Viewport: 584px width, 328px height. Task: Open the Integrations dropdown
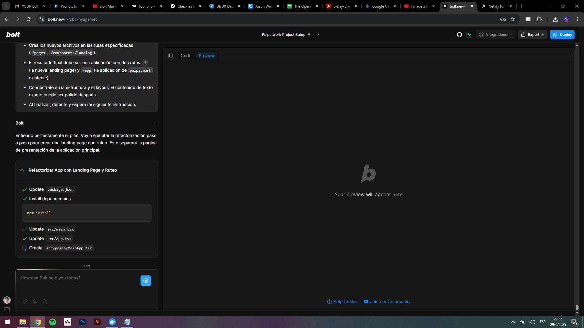point(495,35)
